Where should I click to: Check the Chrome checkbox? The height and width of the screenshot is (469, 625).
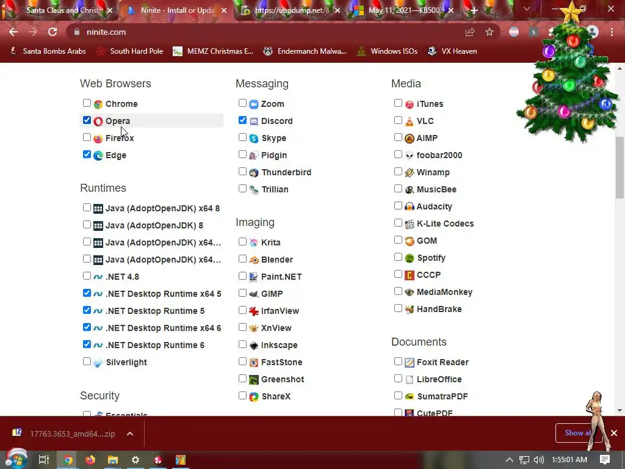point(87,103)
